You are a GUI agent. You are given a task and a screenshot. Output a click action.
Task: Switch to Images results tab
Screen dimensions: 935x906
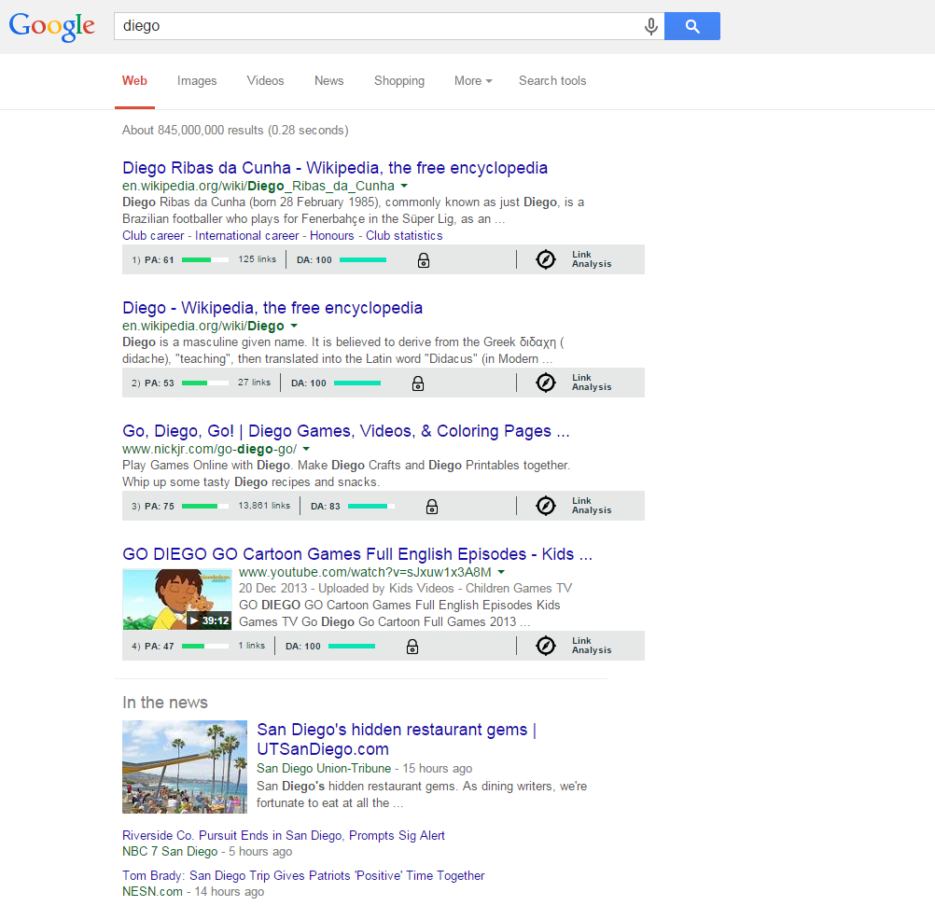197,80
